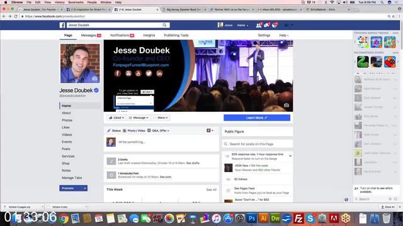Open the Promote dropdown button
The height and width of the screenshot is (226, 403).
(74, 188)
